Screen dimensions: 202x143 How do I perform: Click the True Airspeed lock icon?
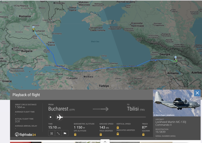tap(101, 134)
